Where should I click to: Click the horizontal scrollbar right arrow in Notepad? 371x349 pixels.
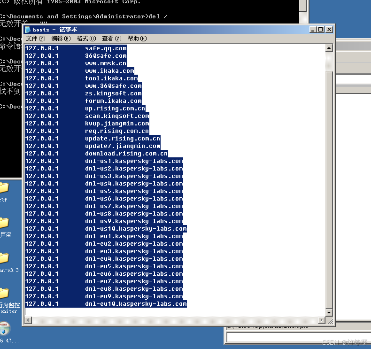pyautogui.click(x=322, y=320)
